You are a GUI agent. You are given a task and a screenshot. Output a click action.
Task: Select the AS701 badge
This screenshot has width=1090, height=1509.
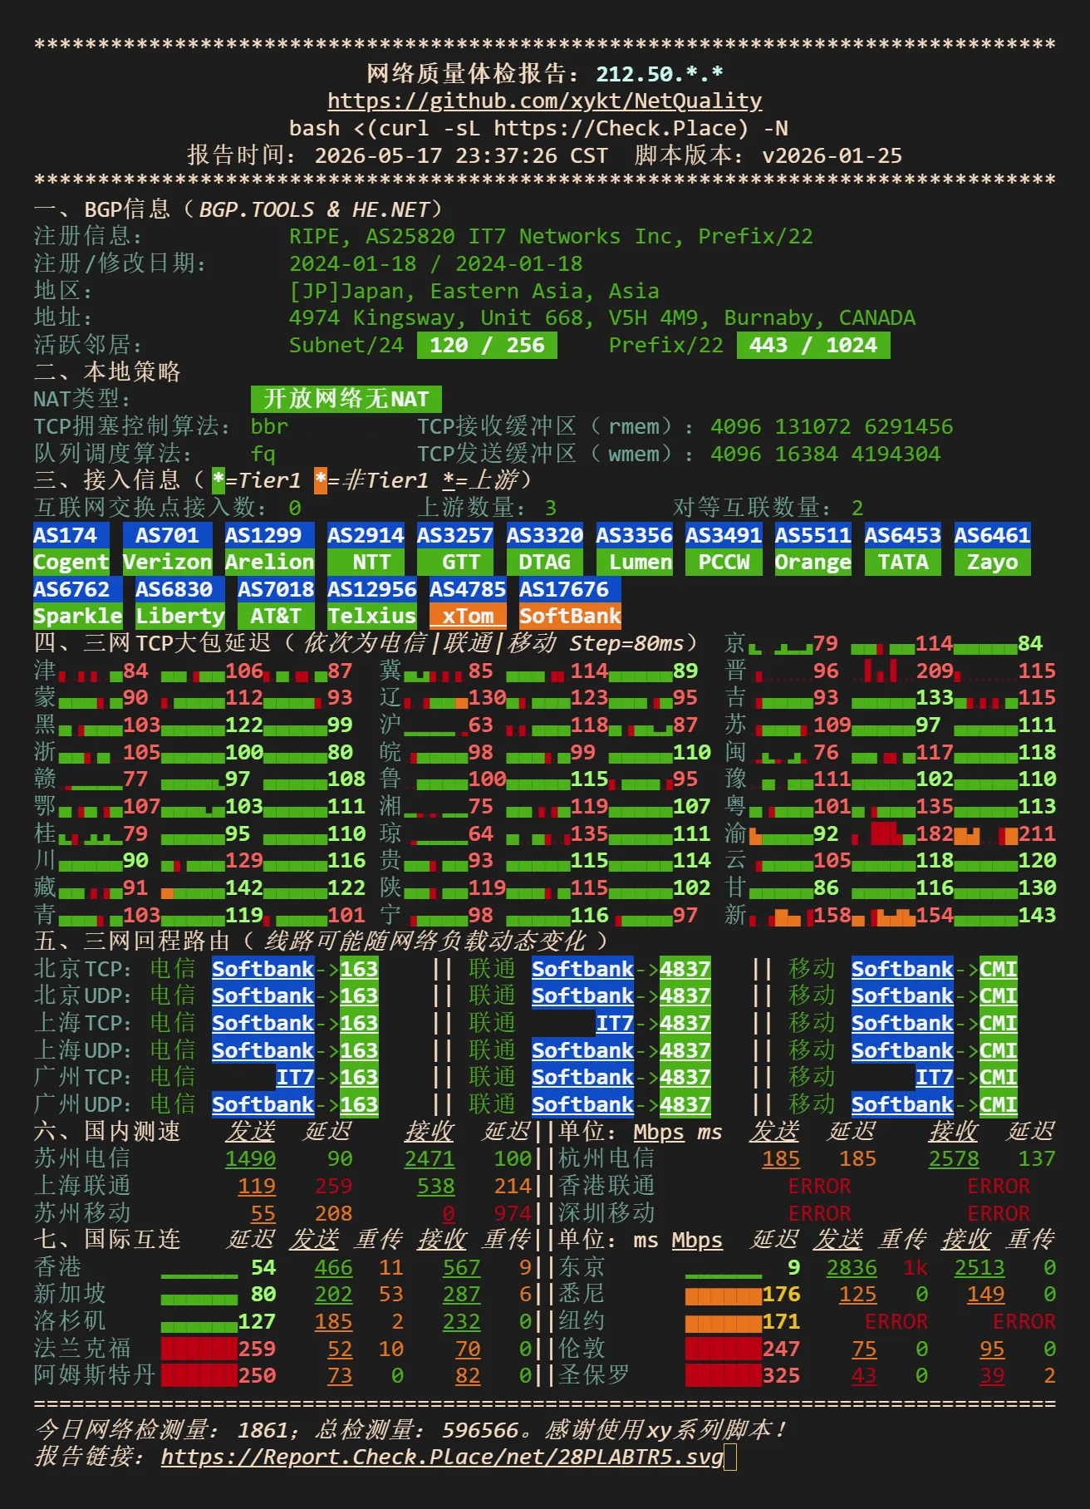167,535
